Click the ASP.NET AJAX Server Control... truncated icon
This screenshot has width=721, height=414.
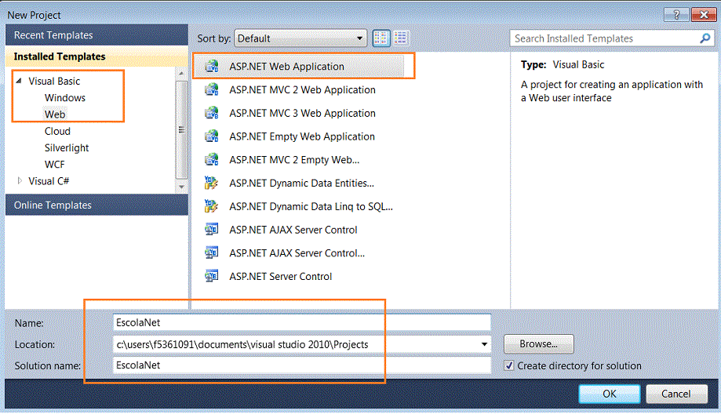(212, 253)
